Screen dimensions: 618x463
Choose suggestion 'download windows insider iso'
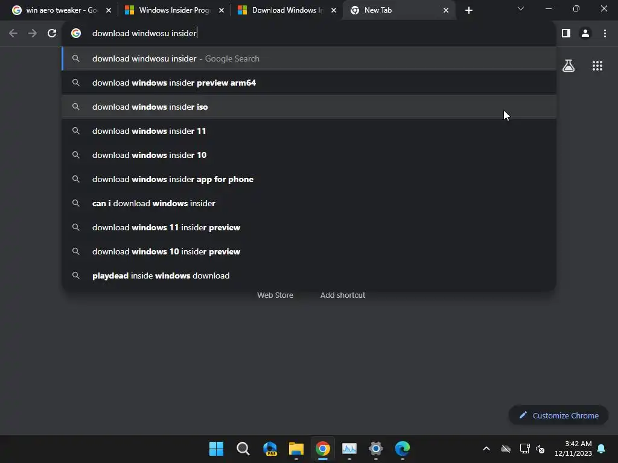click(309, 107)
